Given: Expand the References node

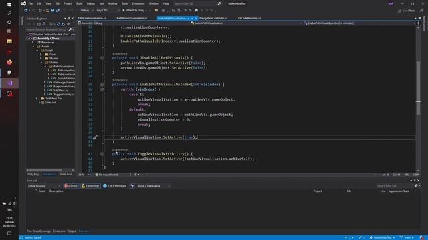Looking at the screenshot, I should coord(33,43).
